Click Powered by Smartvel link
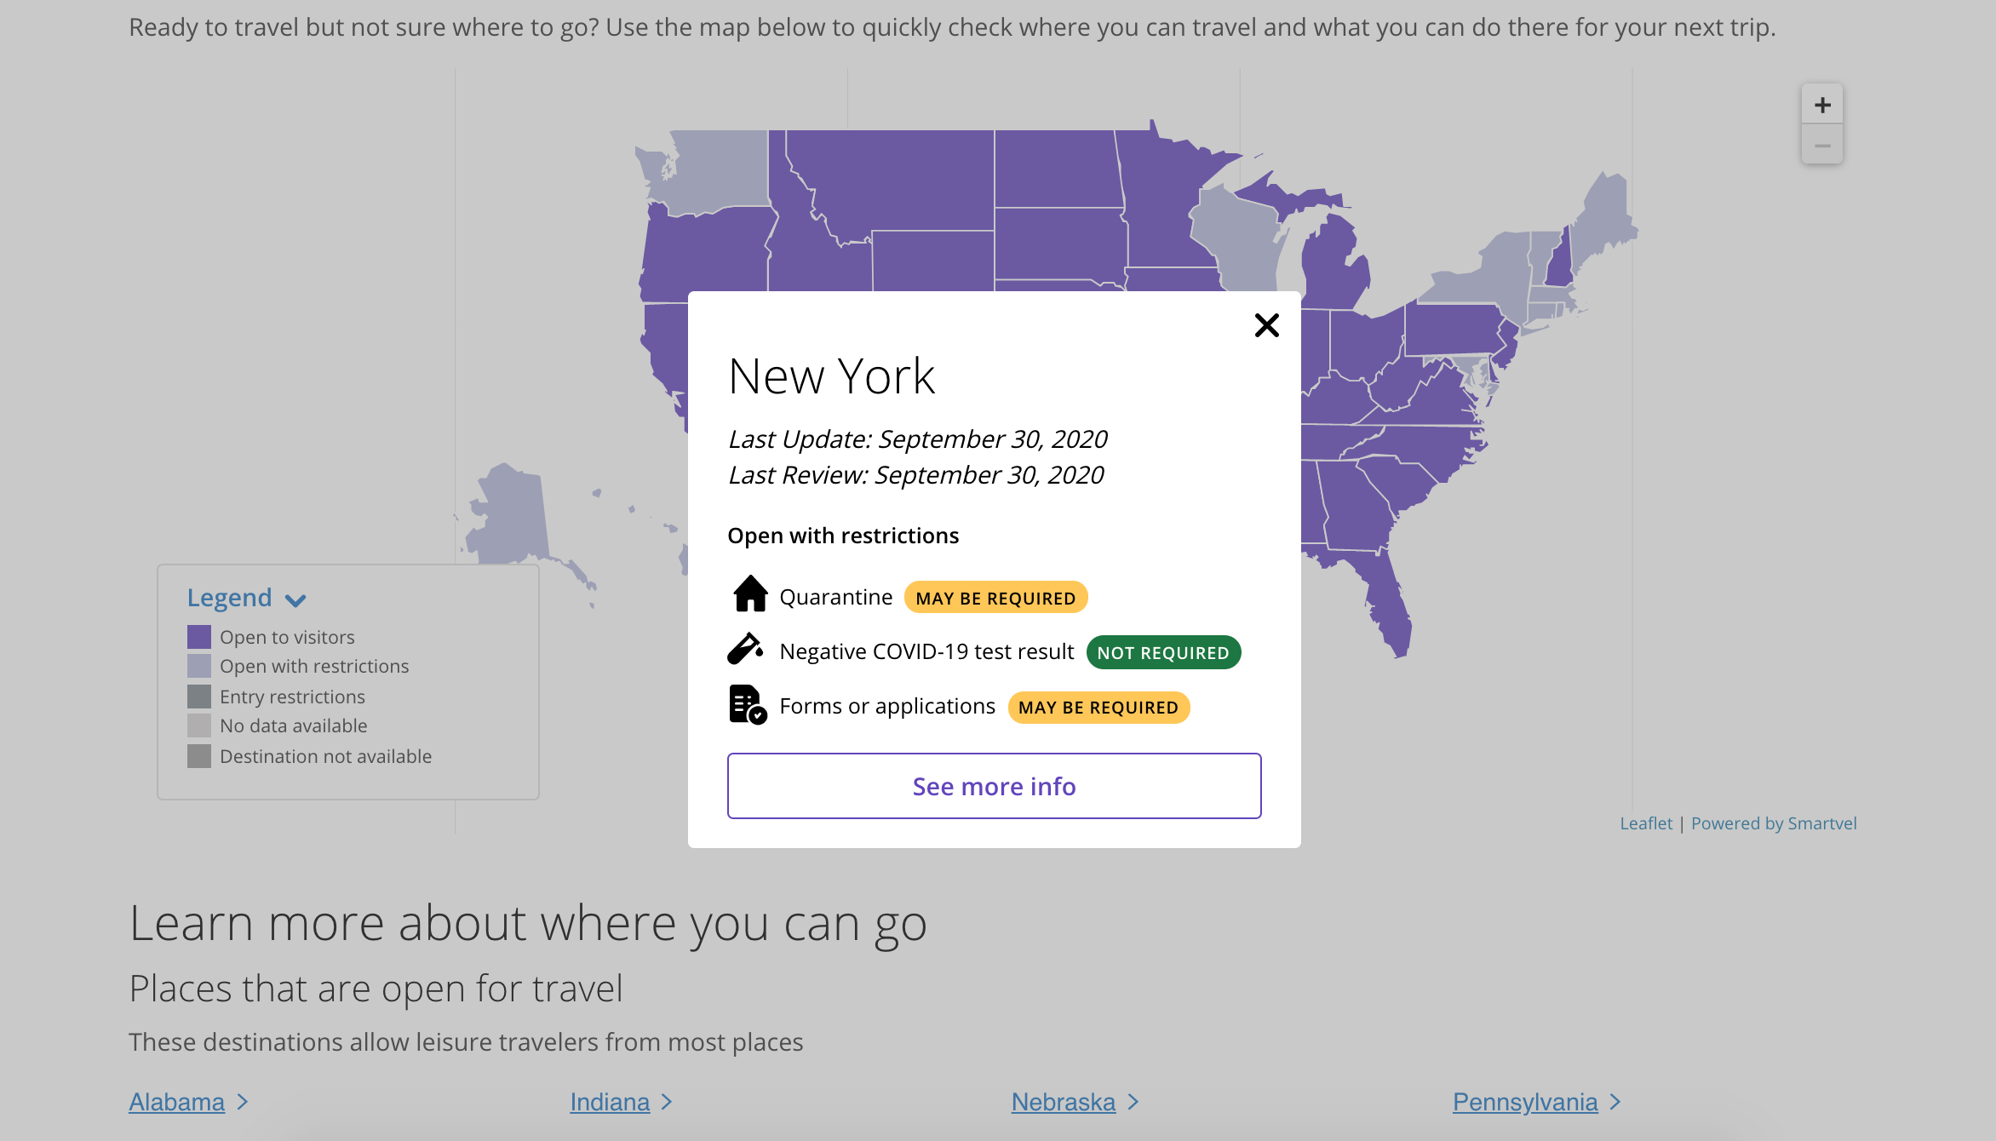Image resolution: width=1996 pixels, height=1141 pixels. (1774, 823)
